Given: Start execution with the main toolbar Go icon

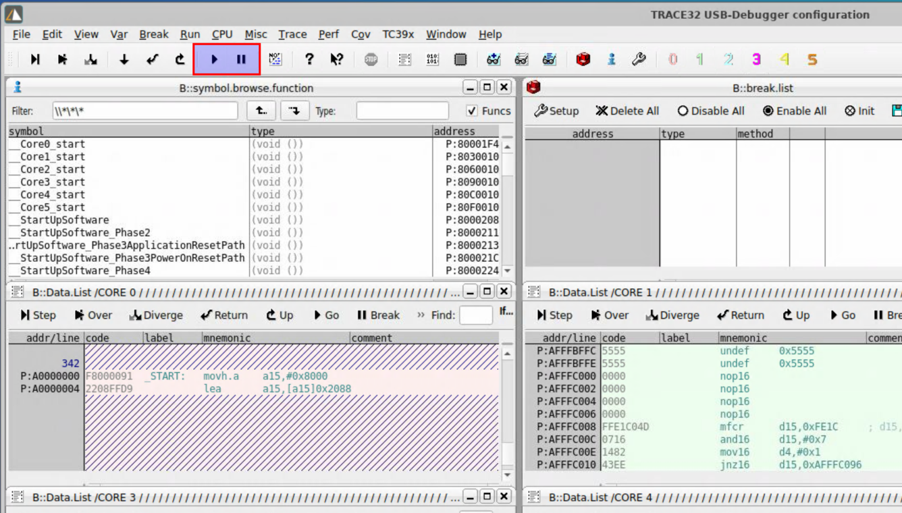Looking at the screenshot, I should tap(214, 59).
